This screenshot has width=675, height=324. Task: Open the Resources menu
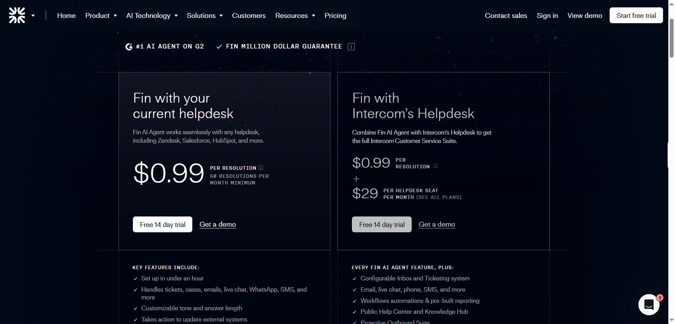click(291, 15)
